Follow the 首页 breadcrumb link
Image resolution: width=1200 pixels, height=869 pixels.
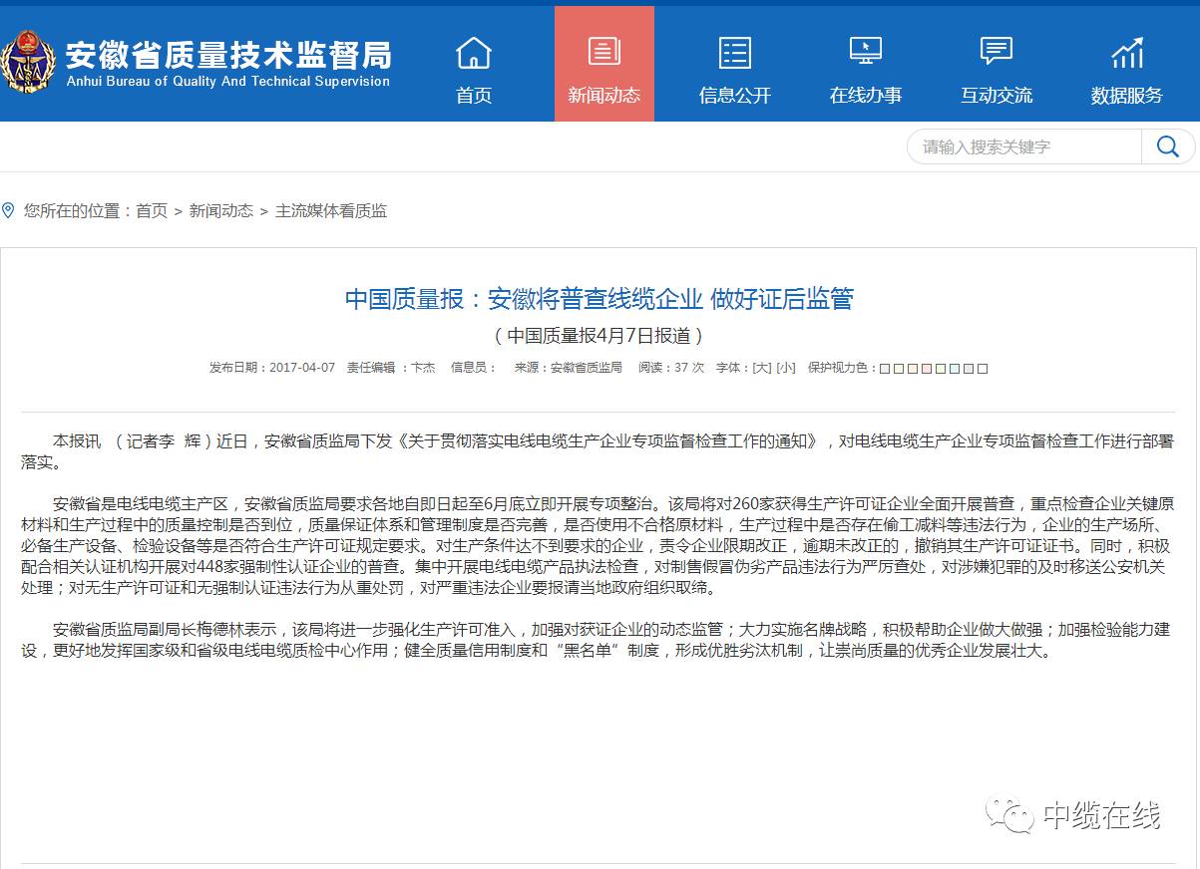(152, 211)
